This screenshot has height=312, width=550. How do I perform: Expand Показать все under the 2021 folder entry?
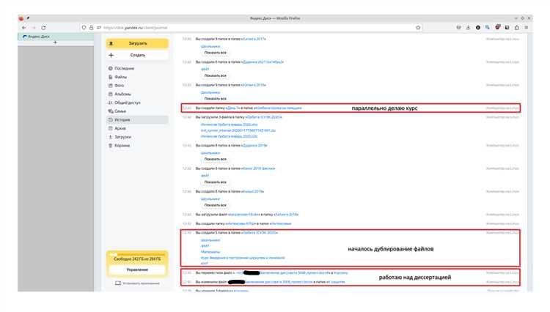pyautogui.click(x=215, y=75)
